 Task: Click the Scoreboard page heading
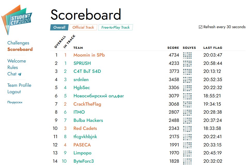86,15
